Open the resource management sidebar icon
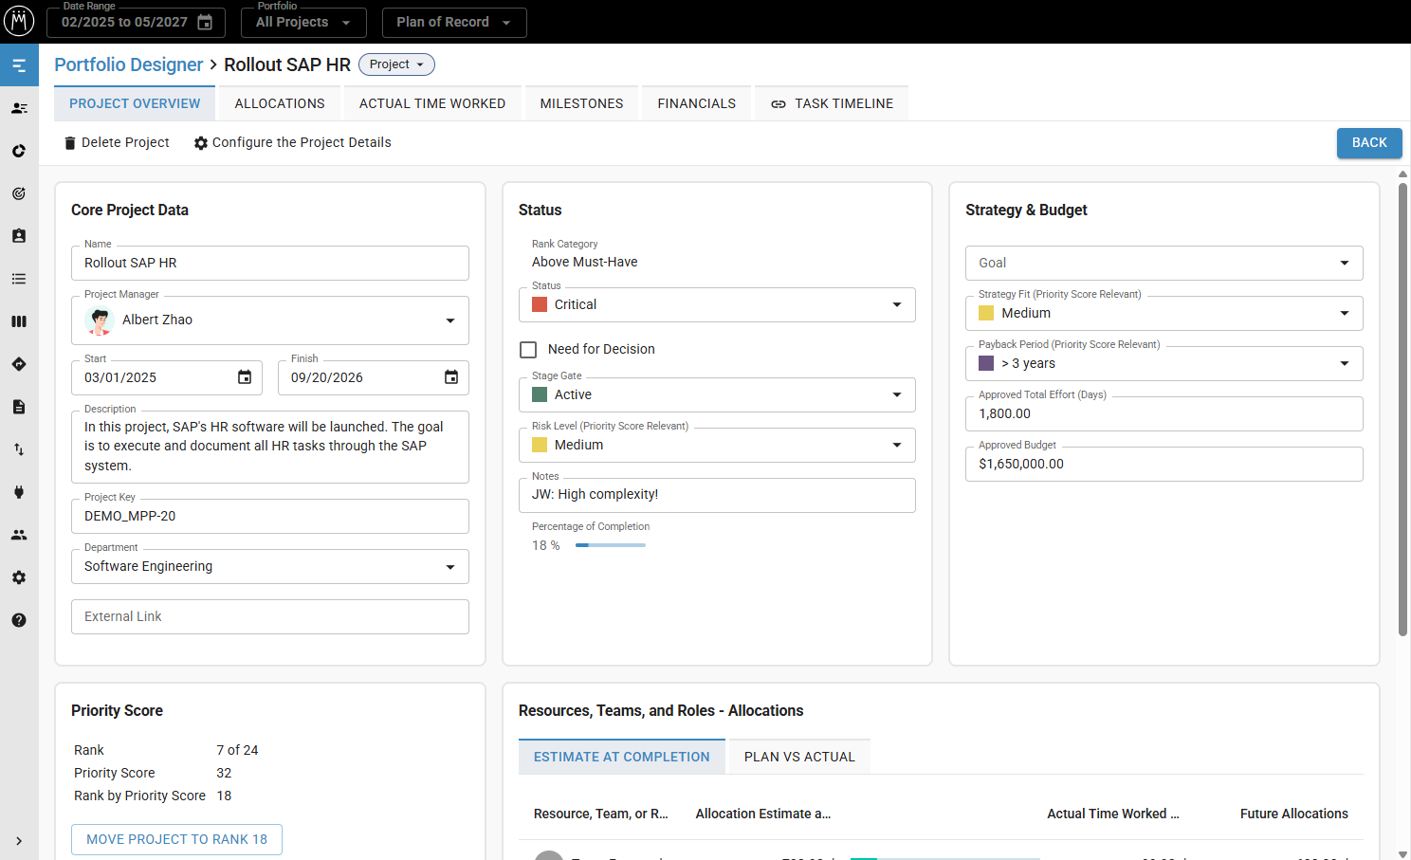The height and width of the screenshot is (860, 1411). pos(19,108)
